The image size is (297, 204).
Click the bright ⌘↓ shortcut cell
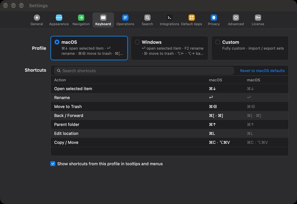212,89
